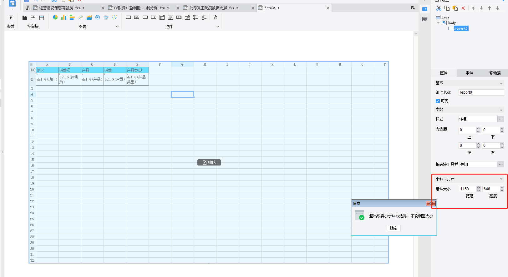Viewport: 508px width, 277px height.
Task: Close the 经营情况预警驾驶舱.frm tab
Action: (103, 8)
